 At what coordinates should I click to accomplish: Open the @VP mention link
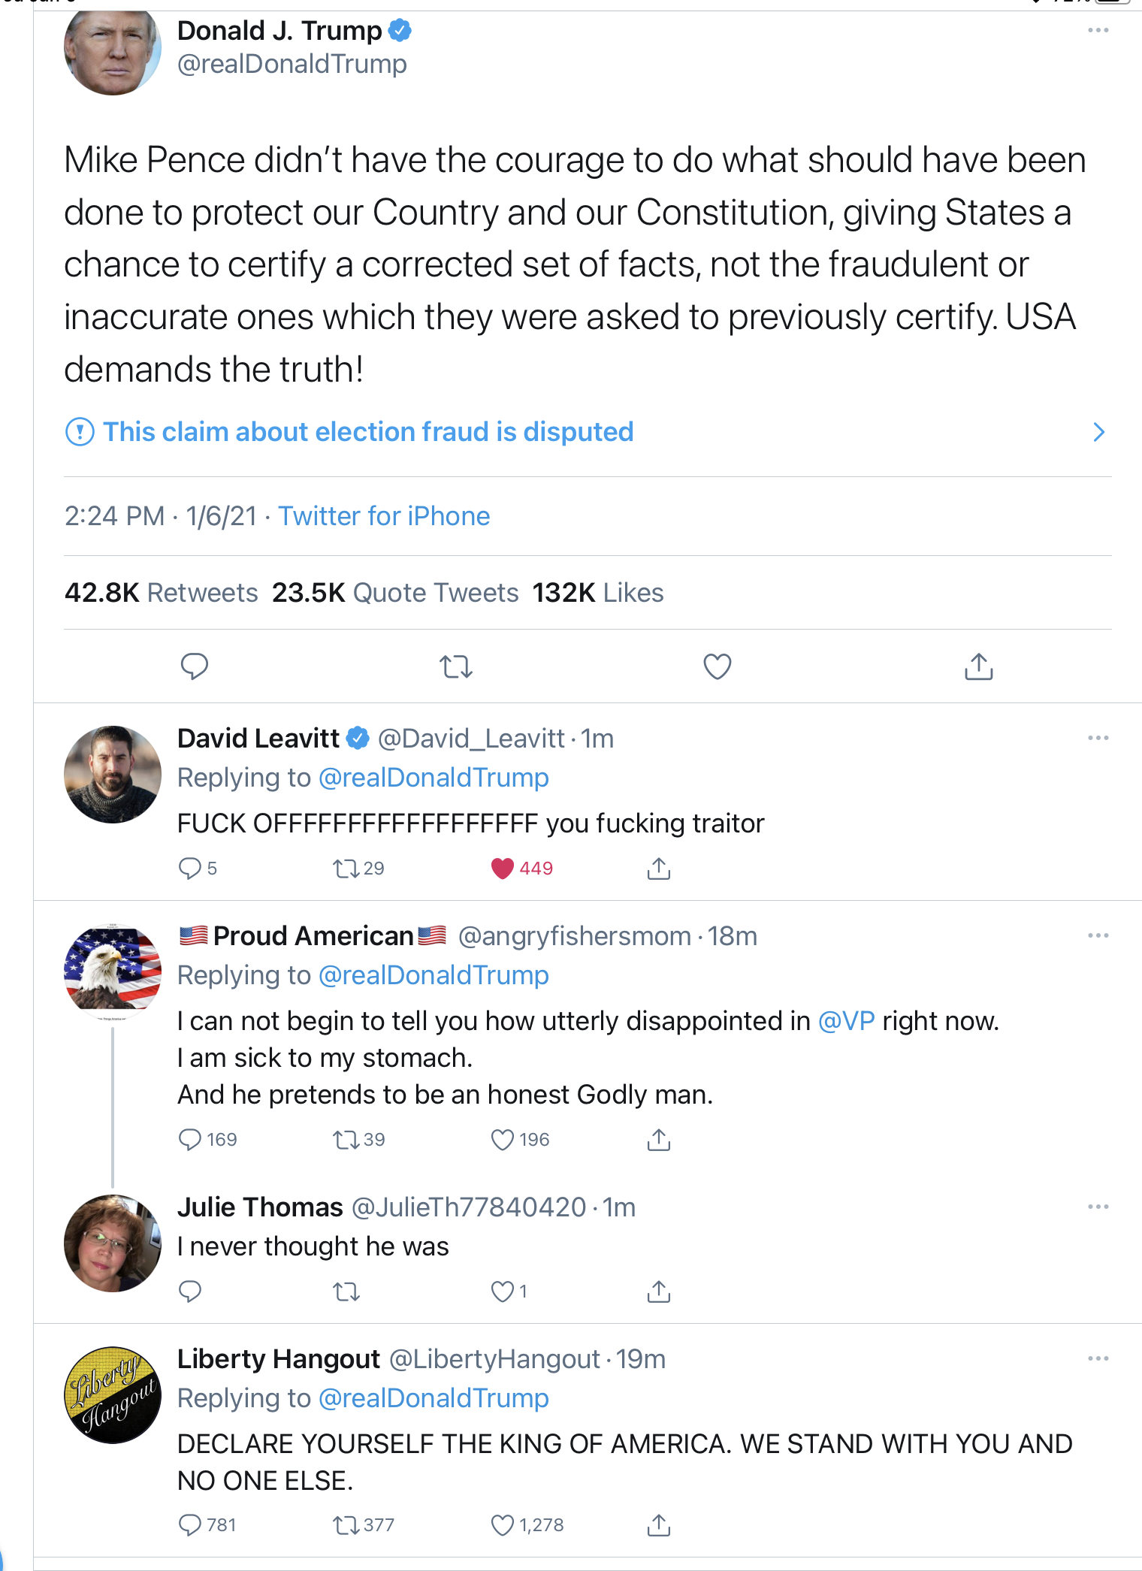click(x=846, y=1021)
